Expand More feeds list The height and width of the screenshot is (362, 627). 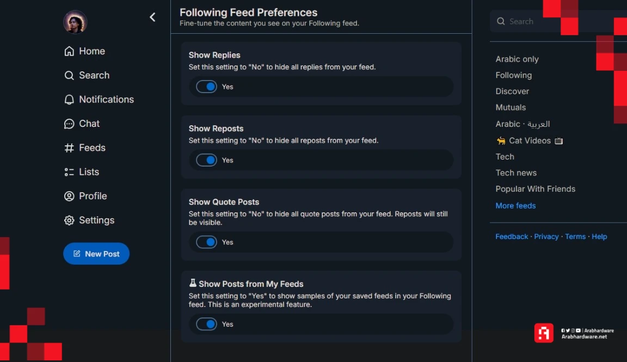pos(515,206)
